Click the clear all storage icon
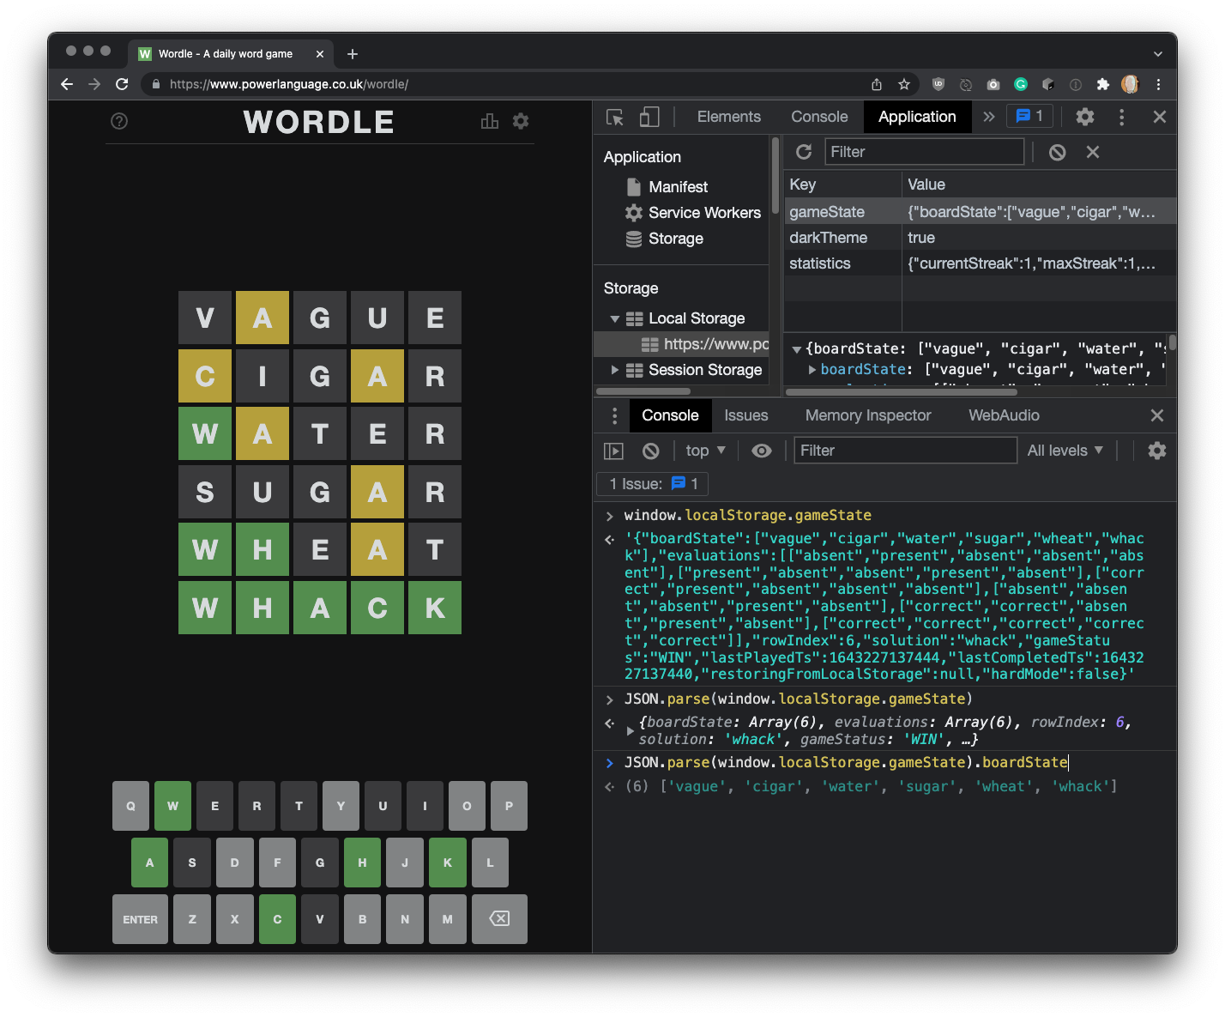Screen dimensions: 1225x1017 pos(1058,152)
